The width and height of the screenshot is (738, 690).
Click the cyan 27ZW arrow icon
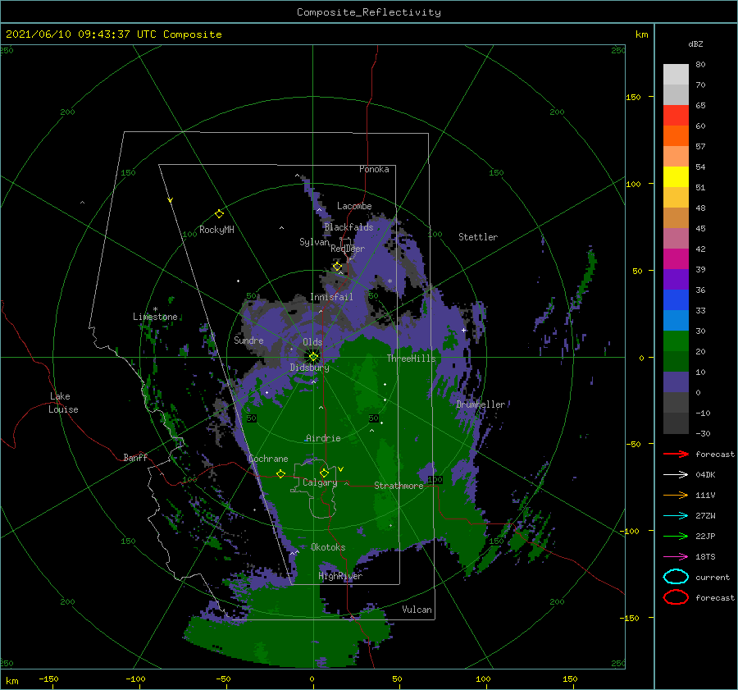click(676, 516)
